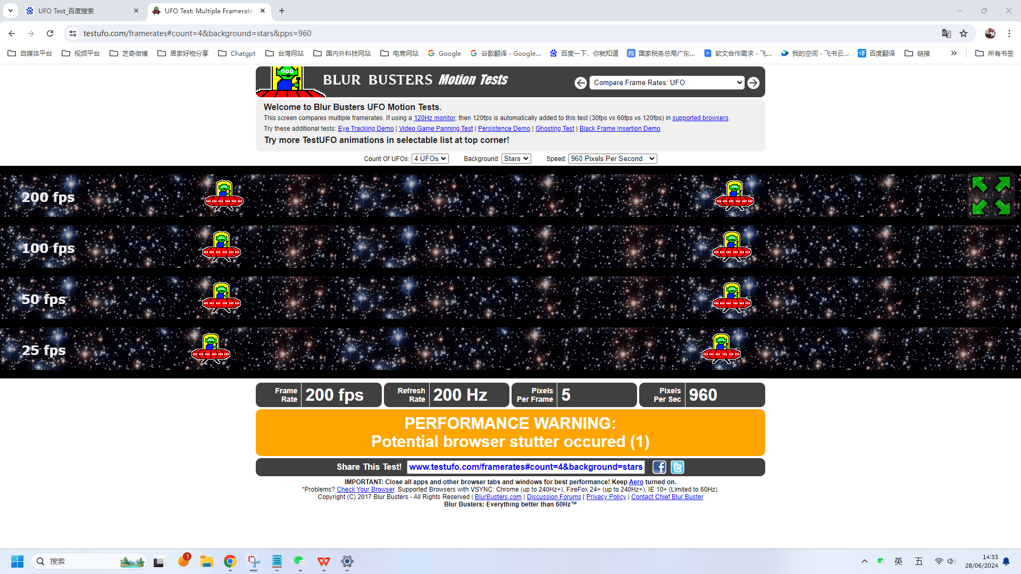Open the tab search dropdown arrow

11,11
